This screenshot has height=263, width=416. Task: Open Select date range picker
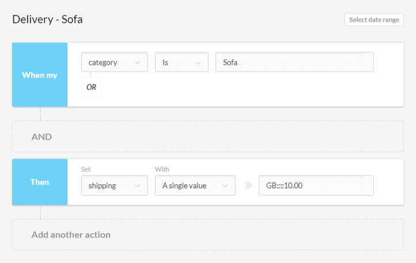374,20
